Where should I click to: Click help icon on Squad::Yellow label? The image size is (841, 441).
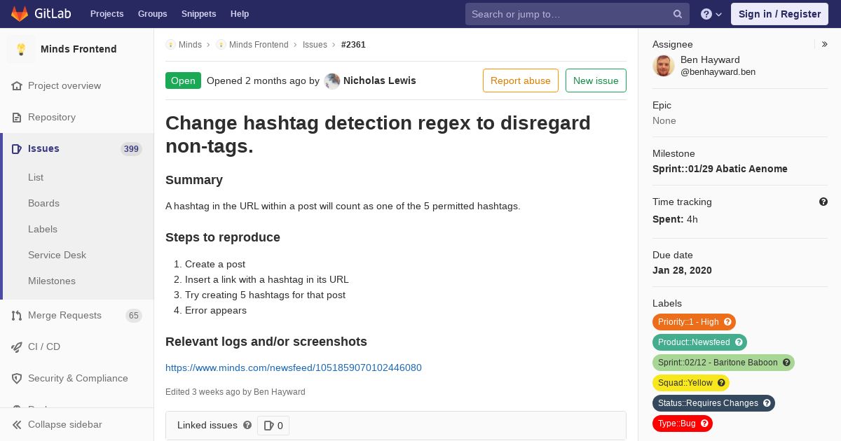tap(721, 383)
